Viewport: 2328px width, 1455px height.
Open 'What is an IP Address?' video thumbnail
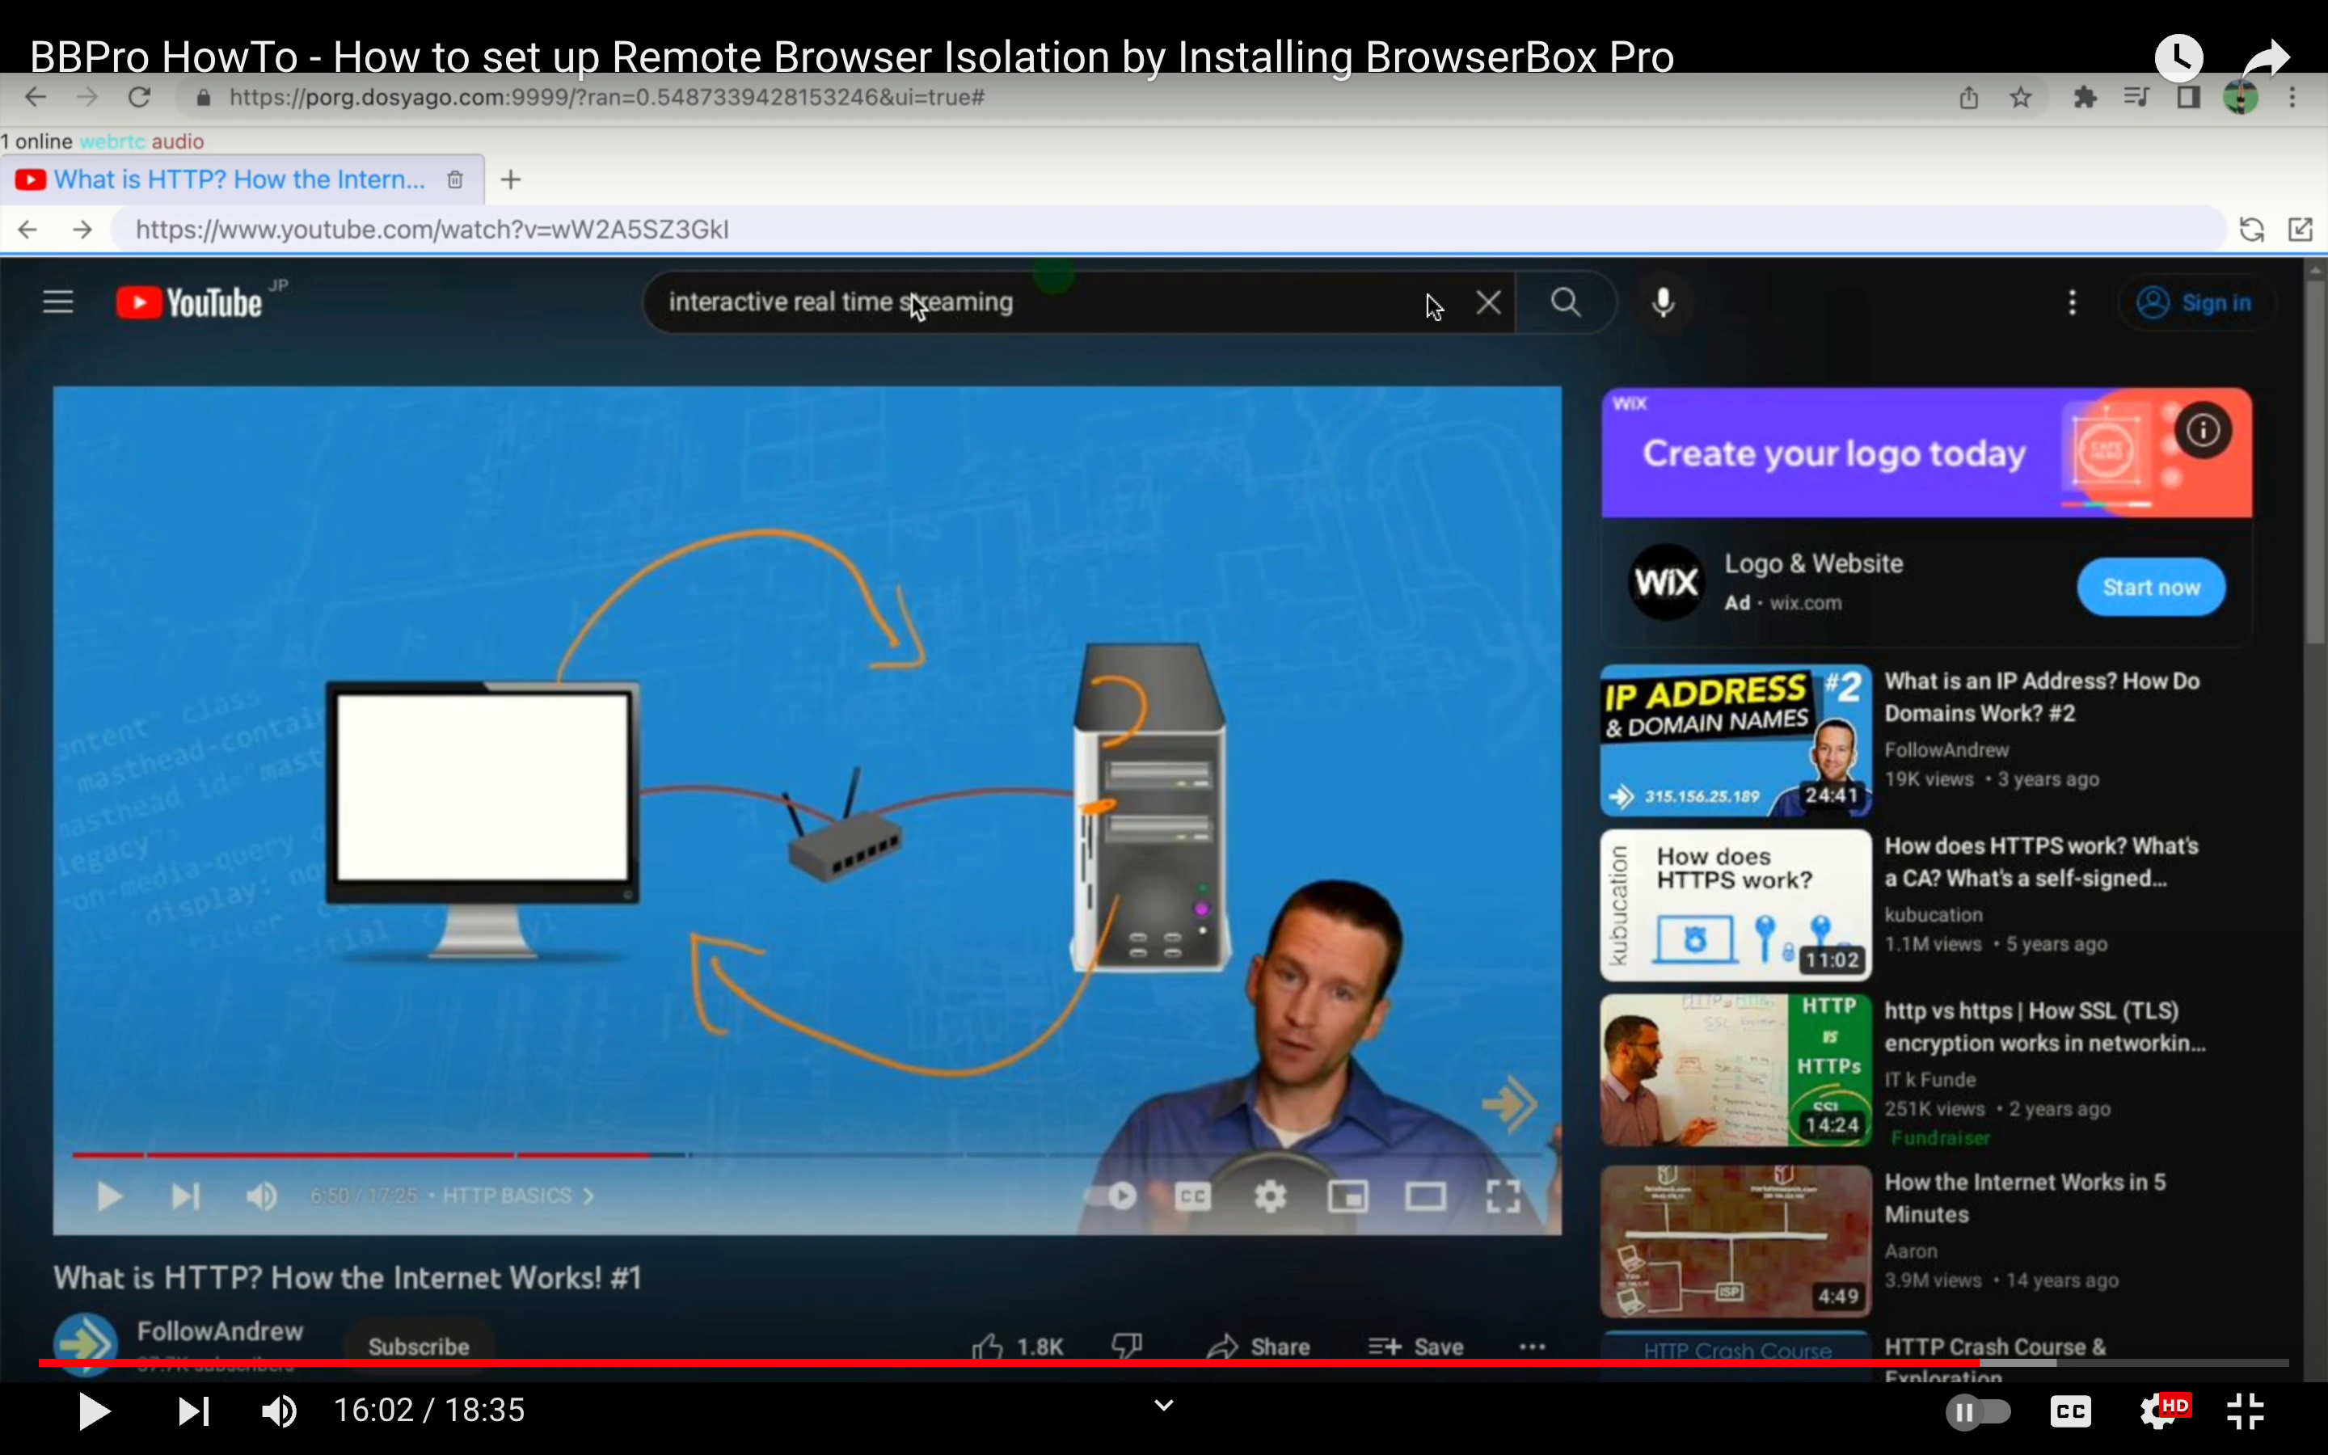point(1735,740)
